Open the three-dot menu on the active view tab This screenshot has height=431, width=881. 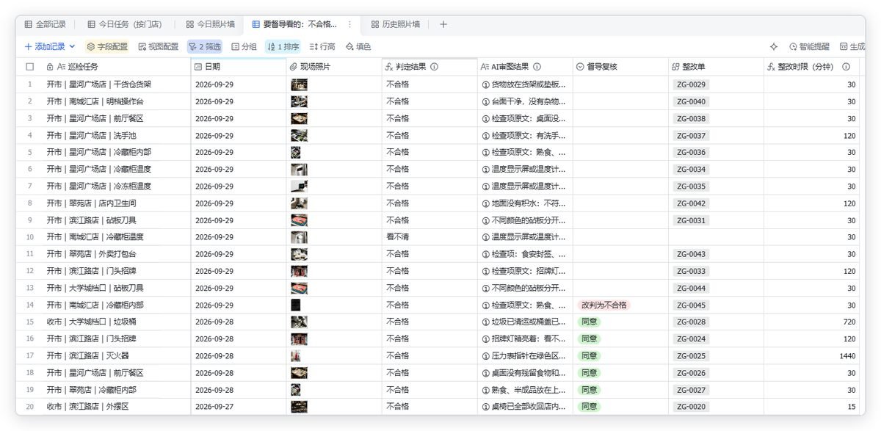[x=349, y=24]
